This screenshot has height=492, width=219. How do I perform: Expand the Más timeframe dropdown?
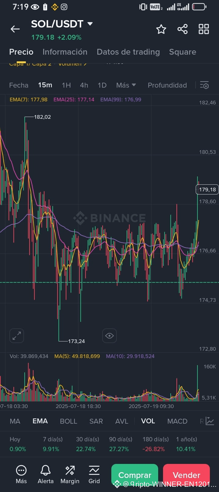pyautogui.click(x=126, y=85)
